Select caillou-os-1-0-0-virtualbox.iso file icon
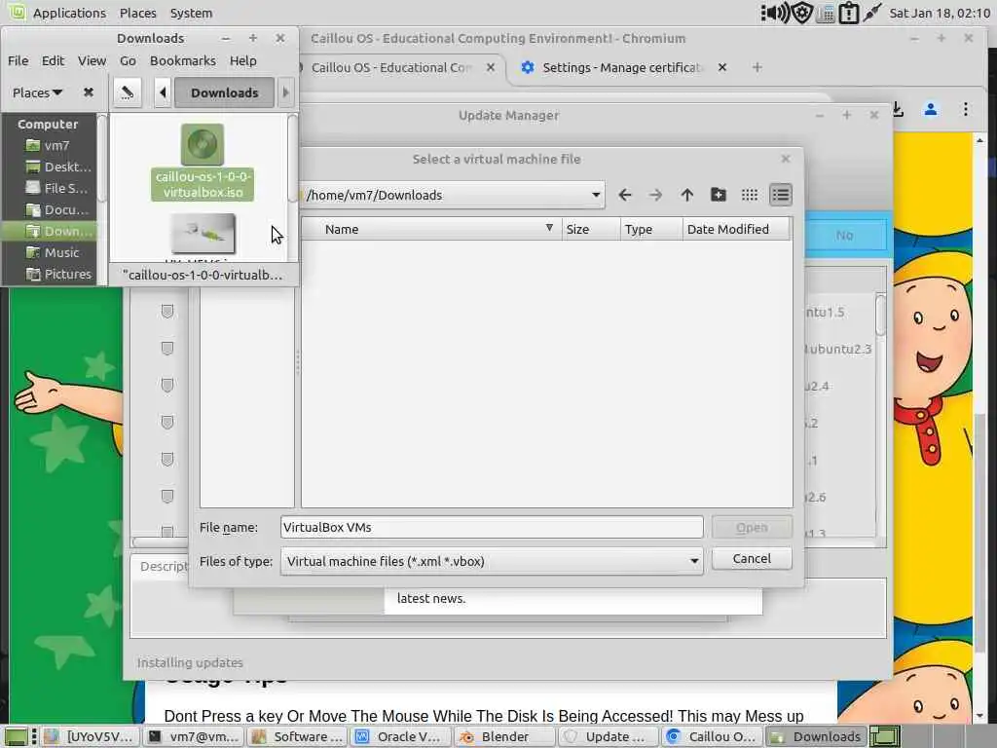This screenshot has width=997, height=748. pos(203,145)
